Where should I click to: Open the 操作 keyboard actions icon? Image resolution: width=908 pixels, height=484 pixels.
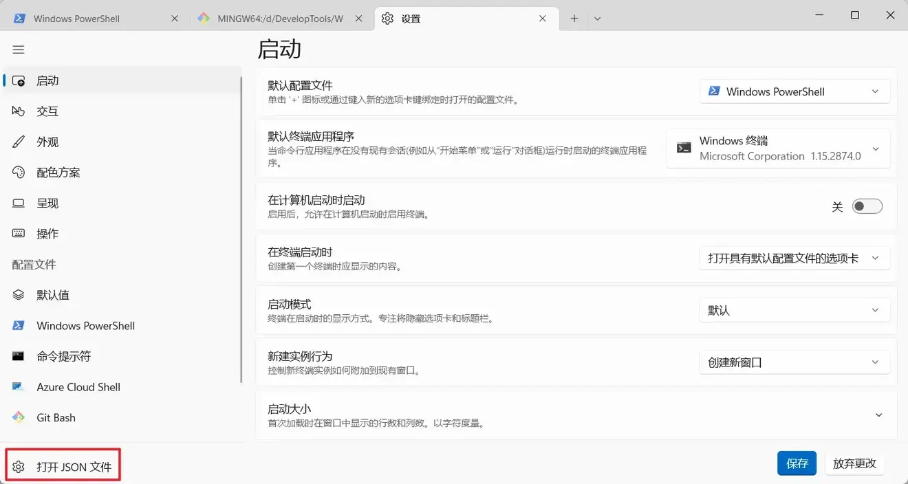point(19,234)
